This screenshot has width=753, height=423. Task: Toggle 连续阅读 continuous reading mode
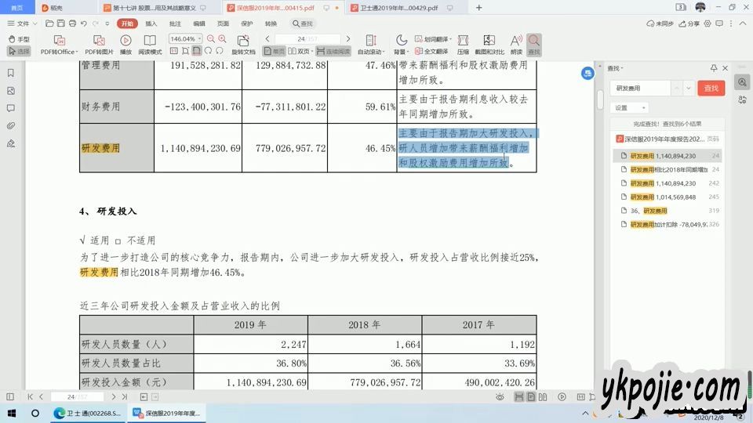333,51
